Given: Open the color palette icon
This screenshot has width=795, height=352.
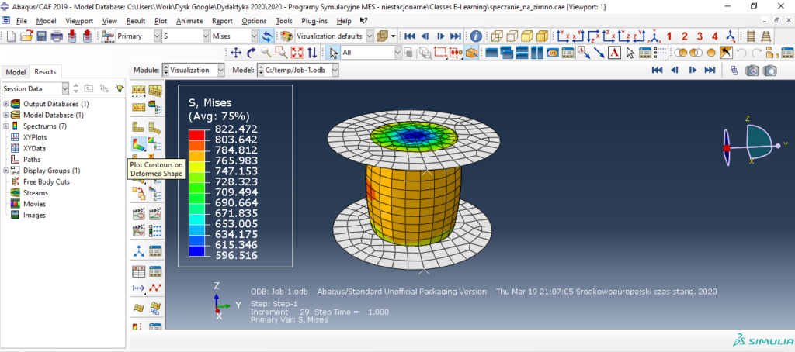Looking at the screenshot, I should (x=286, y=36).
